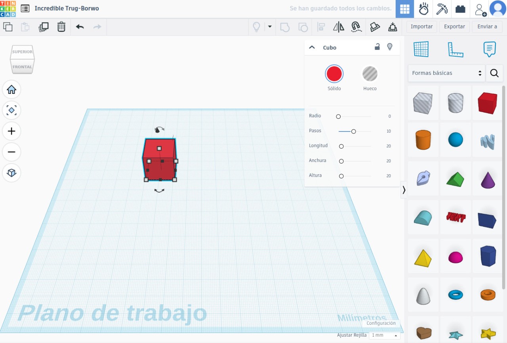Open the Formas básicas dropdown
Image resolution: width=507 pixels, height=343 pixels.
click(x=446, y=73)
